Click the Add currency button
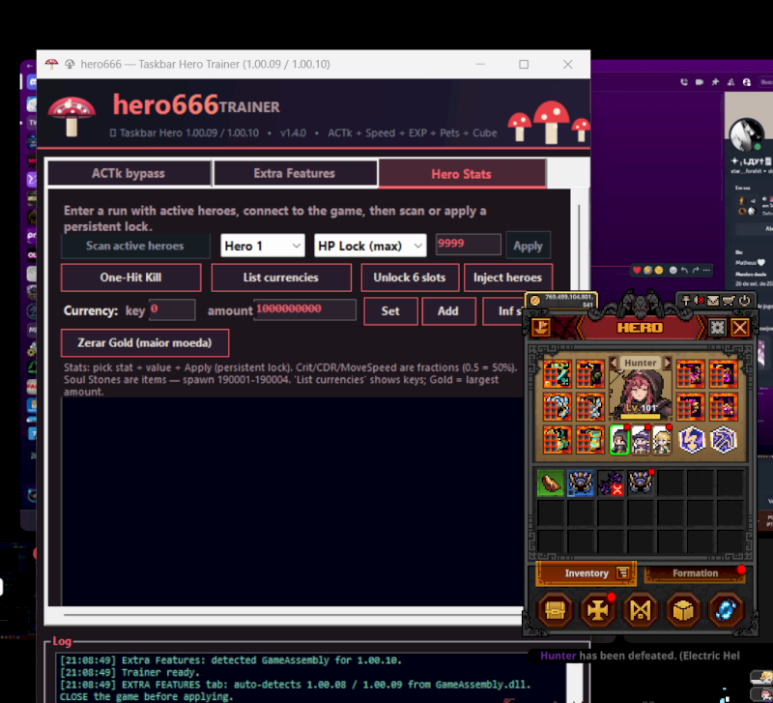Image resolution: width=773 pixels, height=703 pixels. tap(448, 310)
